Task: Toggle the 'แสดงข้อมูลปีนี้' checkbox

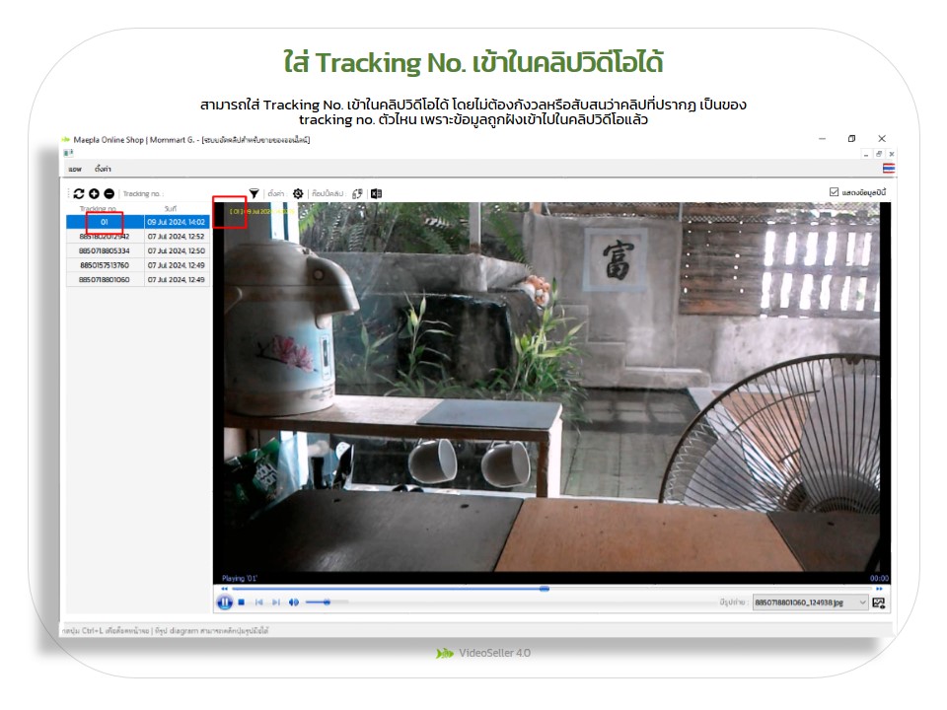Action: 835,192
